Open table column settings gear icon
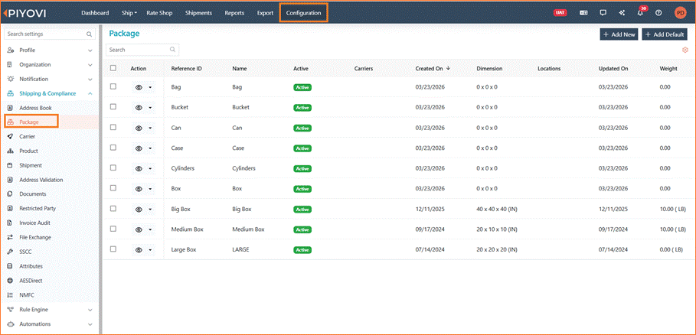The image size is (696, 335). (685, 50)
